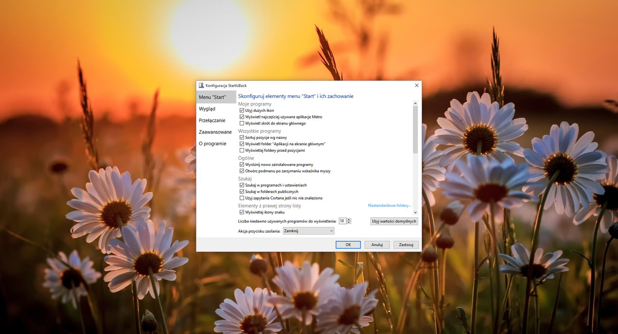Click the recent programs number field
Screen dimensions: 618x334
pos(342,221)
